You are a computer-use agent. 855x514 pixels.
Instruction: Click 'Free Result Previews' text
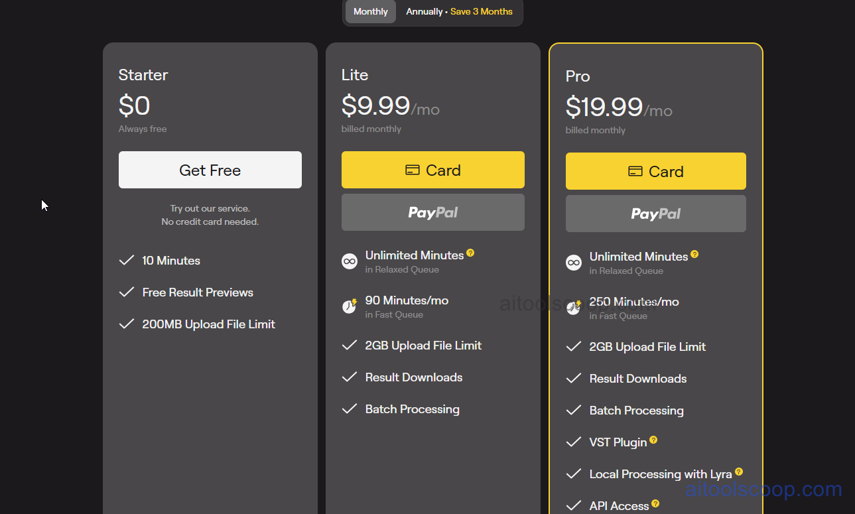pyautogui.click(x=198, y=292)
